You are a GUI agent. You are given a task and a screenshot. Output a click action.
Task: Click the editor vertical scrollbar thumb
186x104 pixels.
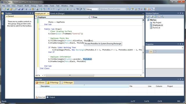coord(143,53)
